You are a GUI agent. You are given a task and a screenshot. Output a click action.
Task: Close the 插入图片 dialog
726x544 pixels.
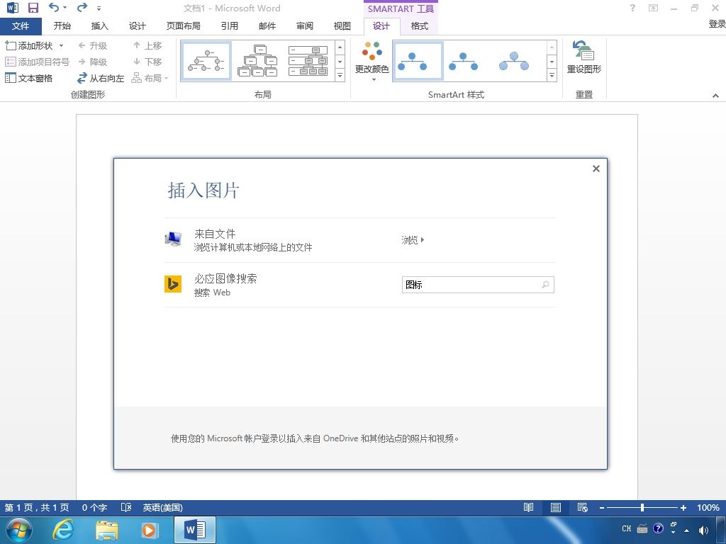(x=596, y=169)
